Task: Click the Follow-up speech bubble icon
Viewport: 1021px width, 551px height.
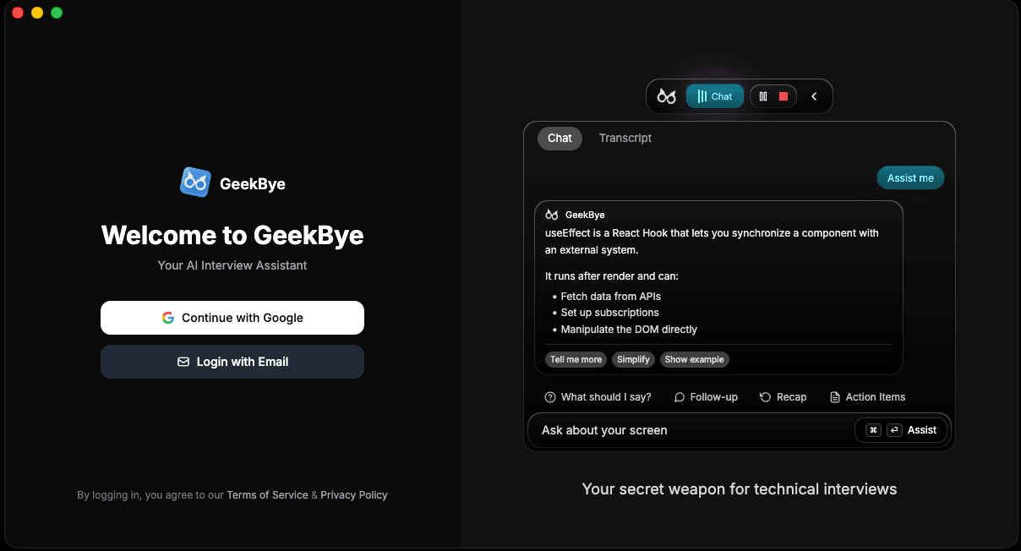Action: pyautogui.click(x=680, y=397)
